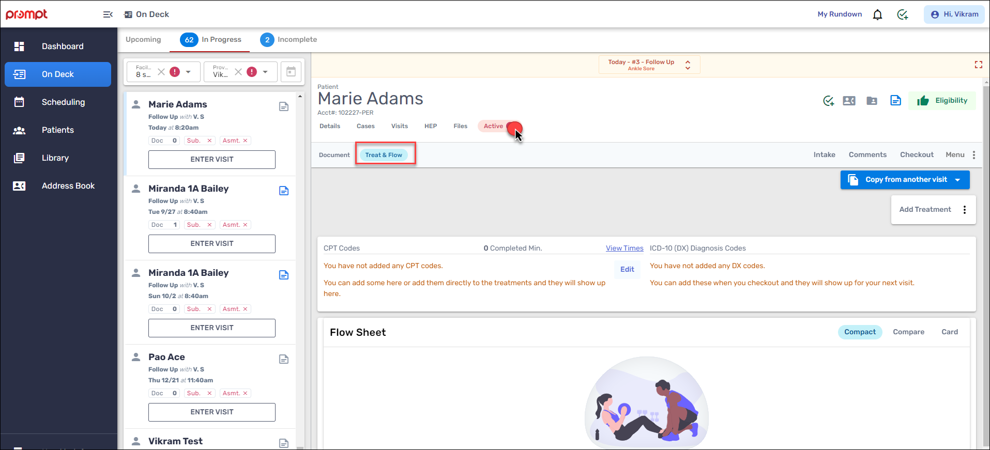Switch to the Incomplete tab
This screenshot has height=450, width=990.
(x=288, y=40)
